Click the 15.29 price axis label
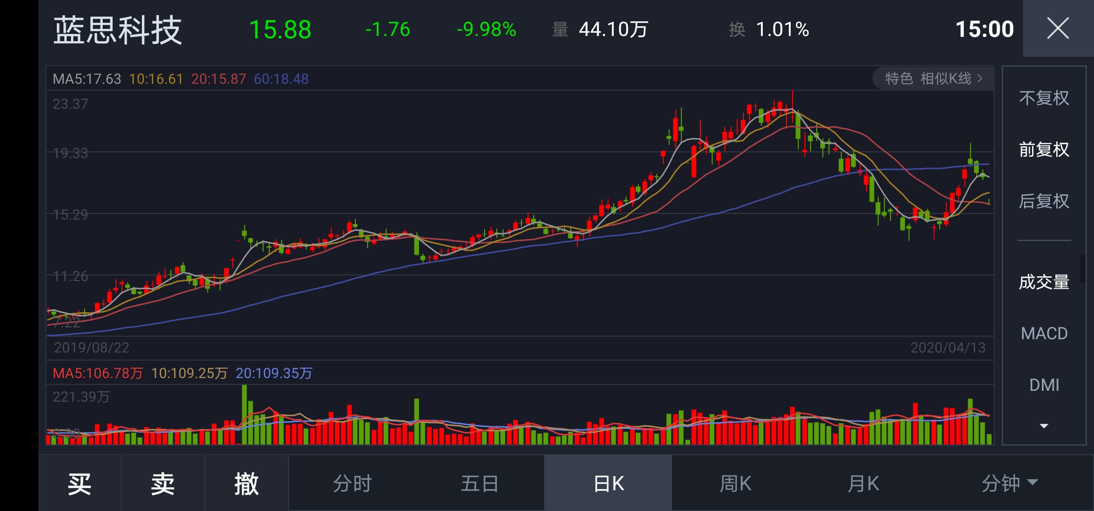The height and width of the screenshot is (511, 1094). click(x=71, y=215)
